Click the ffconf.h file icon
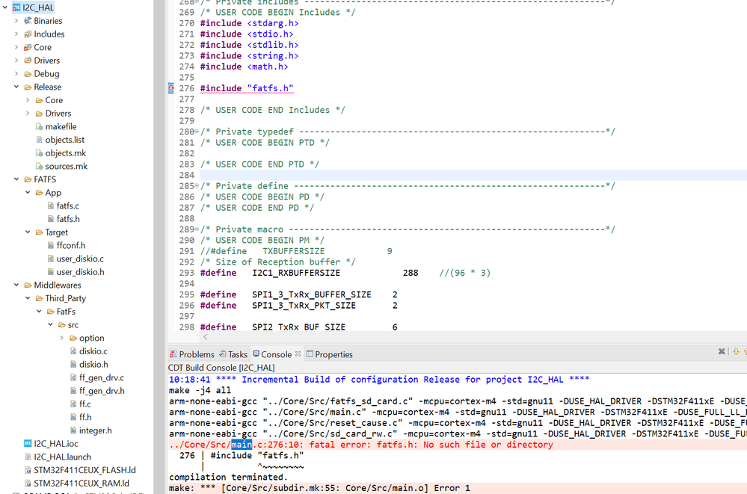This screenshot has height=494, width=747. pos(51,245)
